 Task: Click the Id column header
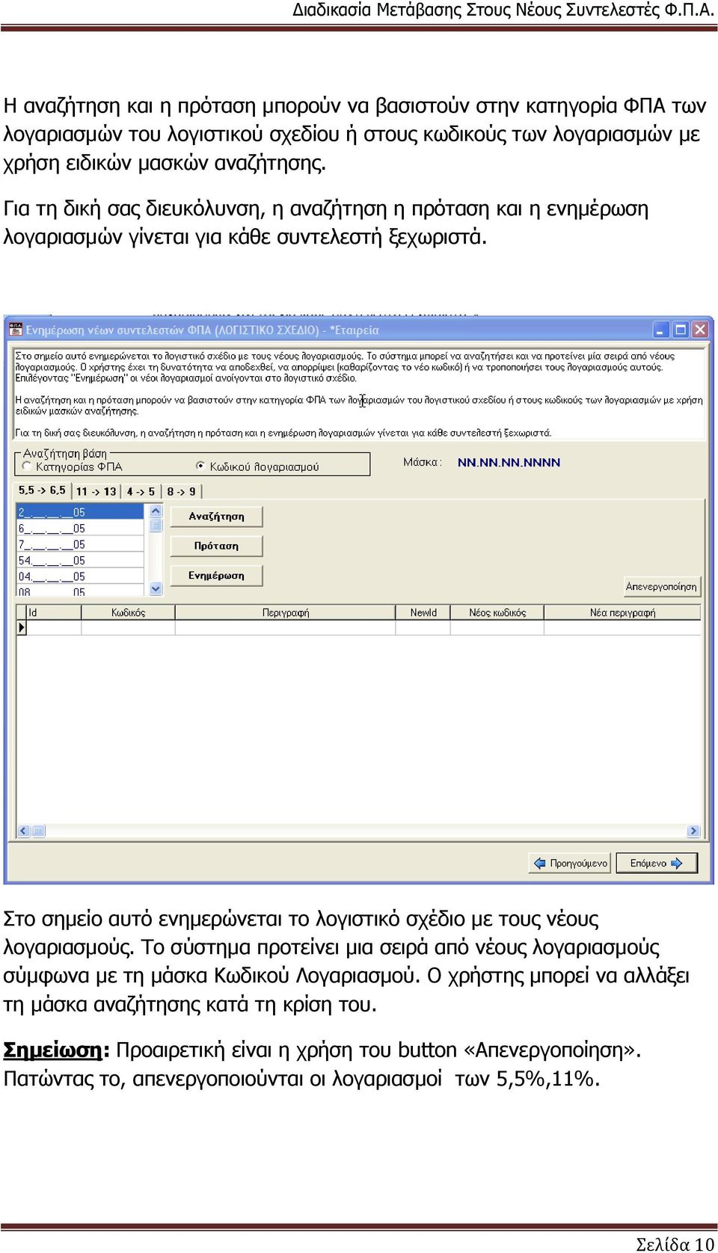54,613
